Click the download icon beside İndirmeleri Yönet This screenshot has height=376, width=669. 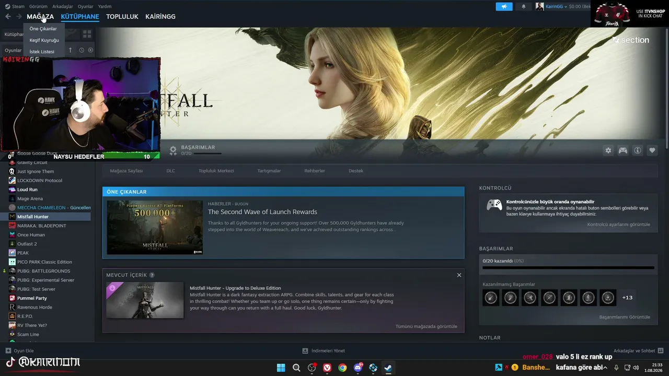tap(305, 351)
